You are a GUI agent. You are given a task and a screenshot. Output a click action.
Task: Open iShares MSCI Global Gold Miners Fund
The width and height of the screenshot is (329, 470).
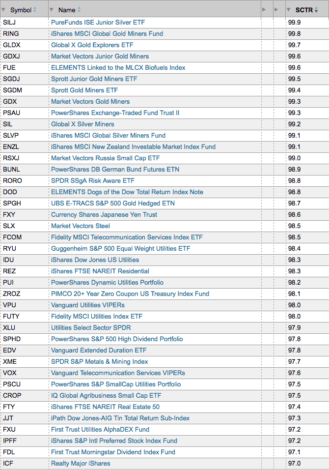pyautogui.click(x=107, y=34)
